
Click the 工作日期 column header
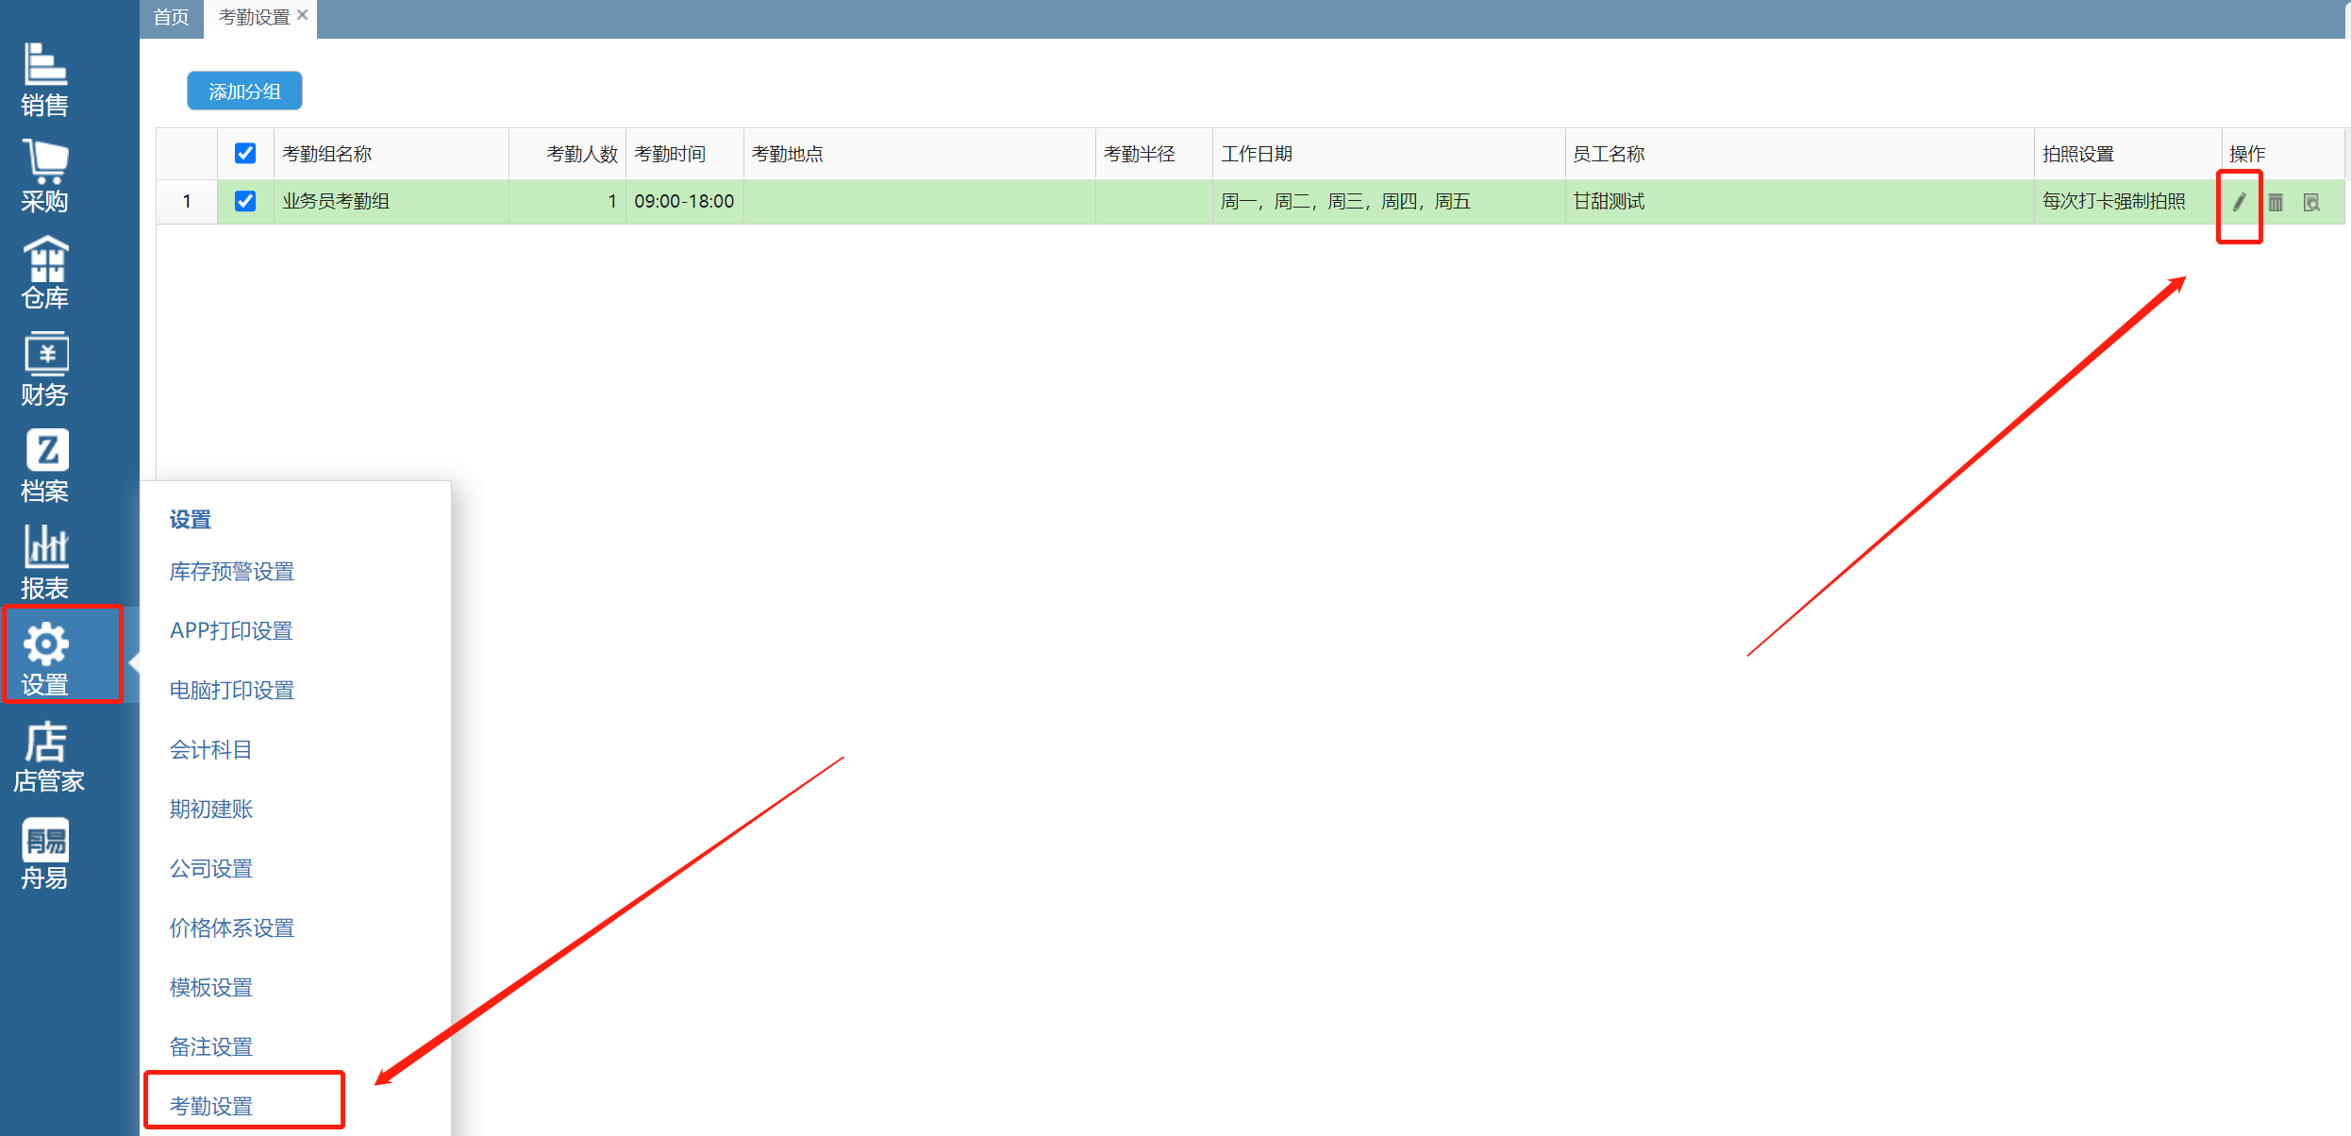tap(1390, 154)
